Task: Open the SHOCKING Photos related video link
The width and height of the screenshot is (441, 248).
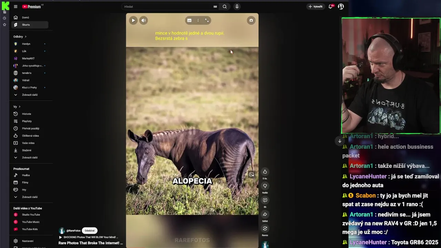Action: (x=90, y=237)
